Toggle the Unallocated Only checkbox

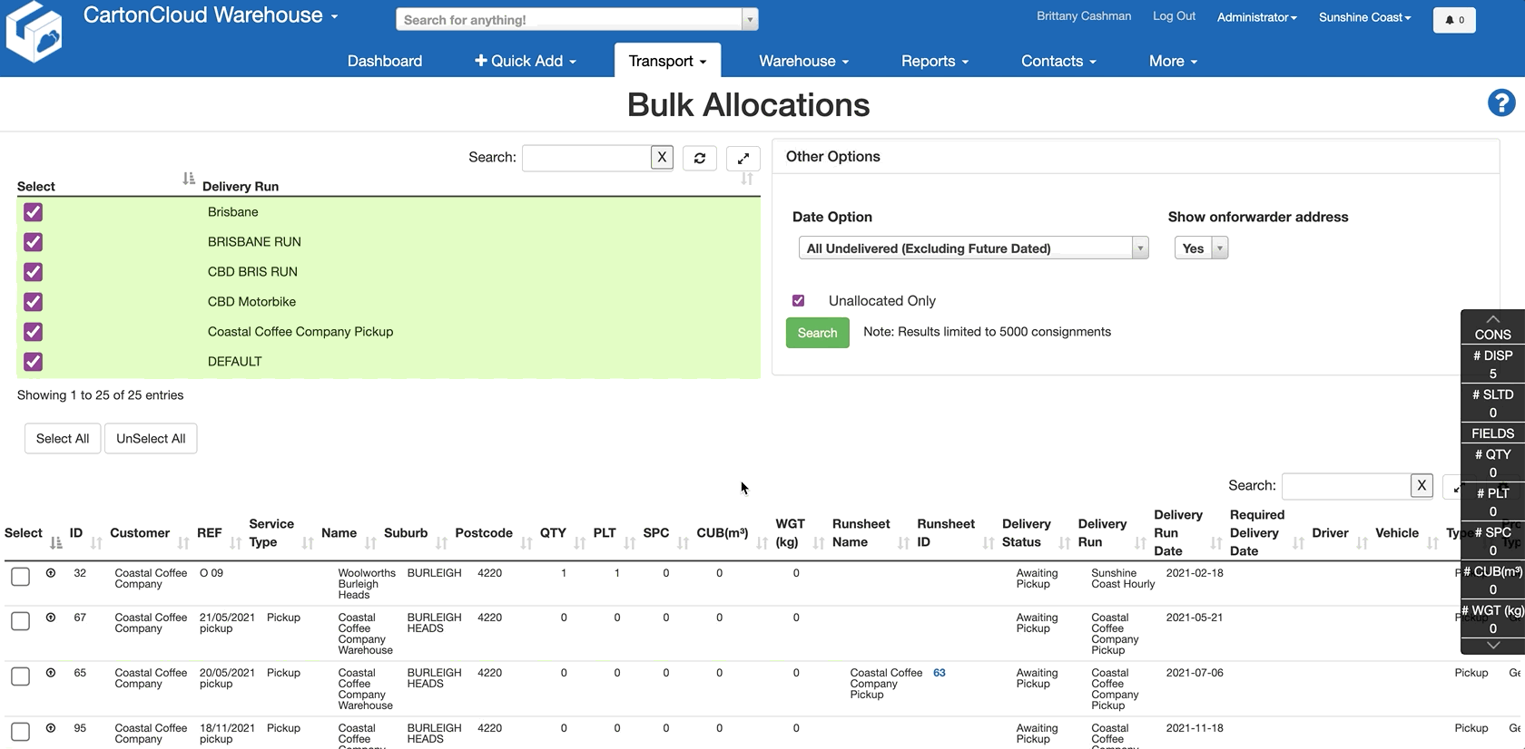pos(799,301)
